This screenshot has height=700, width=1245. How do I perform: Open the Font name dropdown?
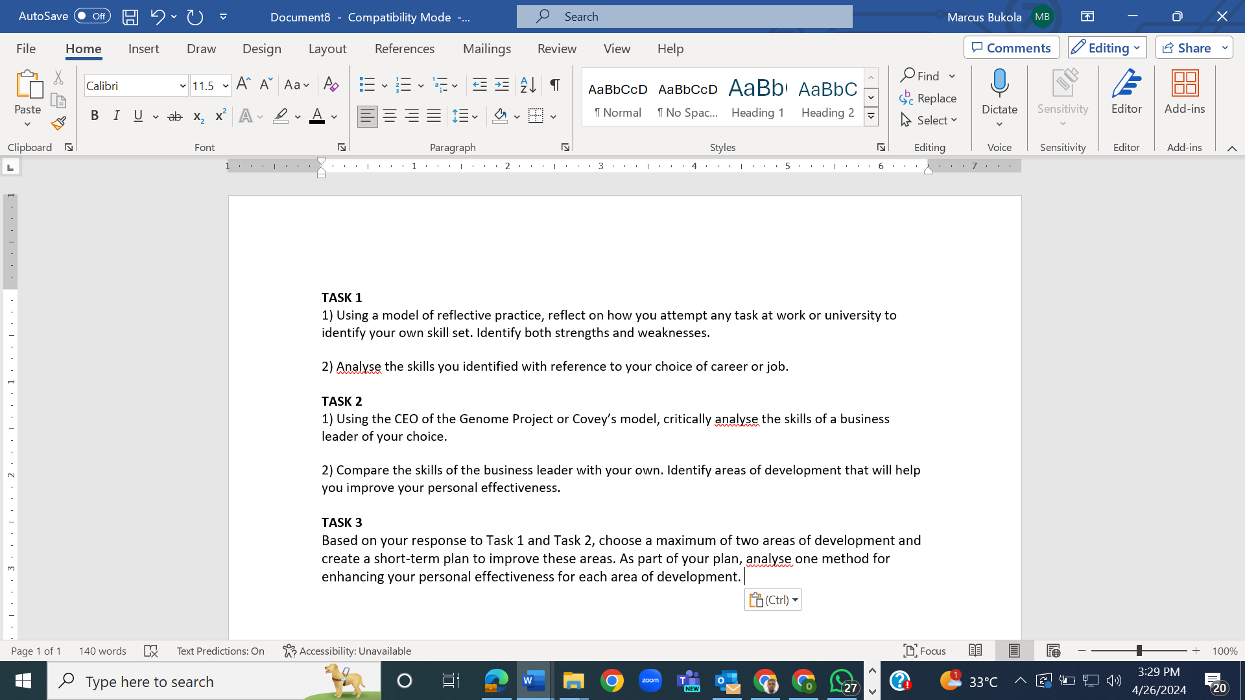pos(182,85)
